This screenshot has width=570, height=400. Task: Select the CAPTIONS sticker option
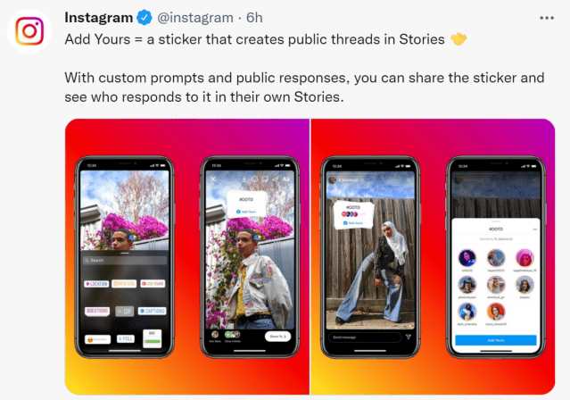pyautogui.click(x=153, y=311)
